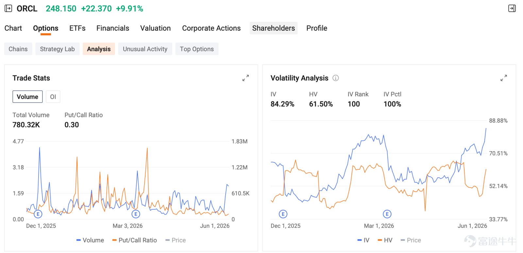Screen dimensions: 523x253
Task: Click the IV value 84.29%
Action: click(282, 104)
